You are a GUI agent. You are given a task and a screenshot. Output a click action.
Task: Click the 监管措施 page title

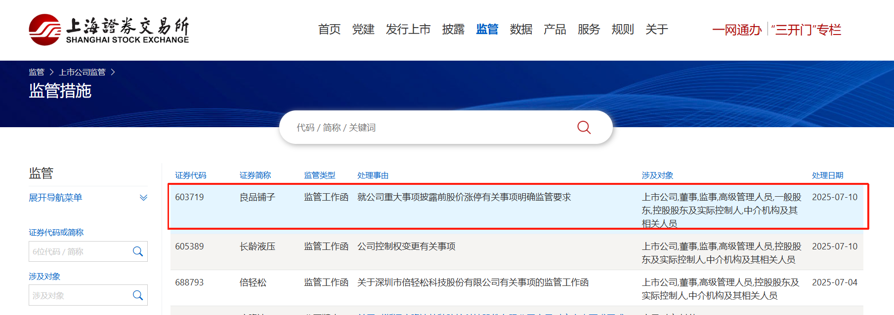[60, 91]
